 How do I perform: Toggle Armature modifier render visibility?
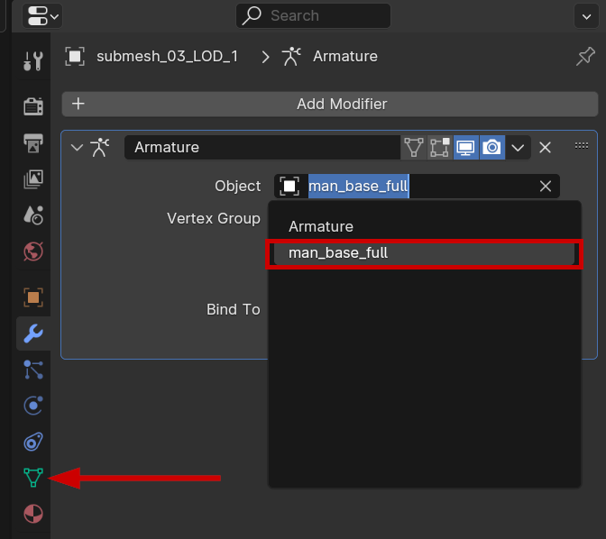point(492,147)
